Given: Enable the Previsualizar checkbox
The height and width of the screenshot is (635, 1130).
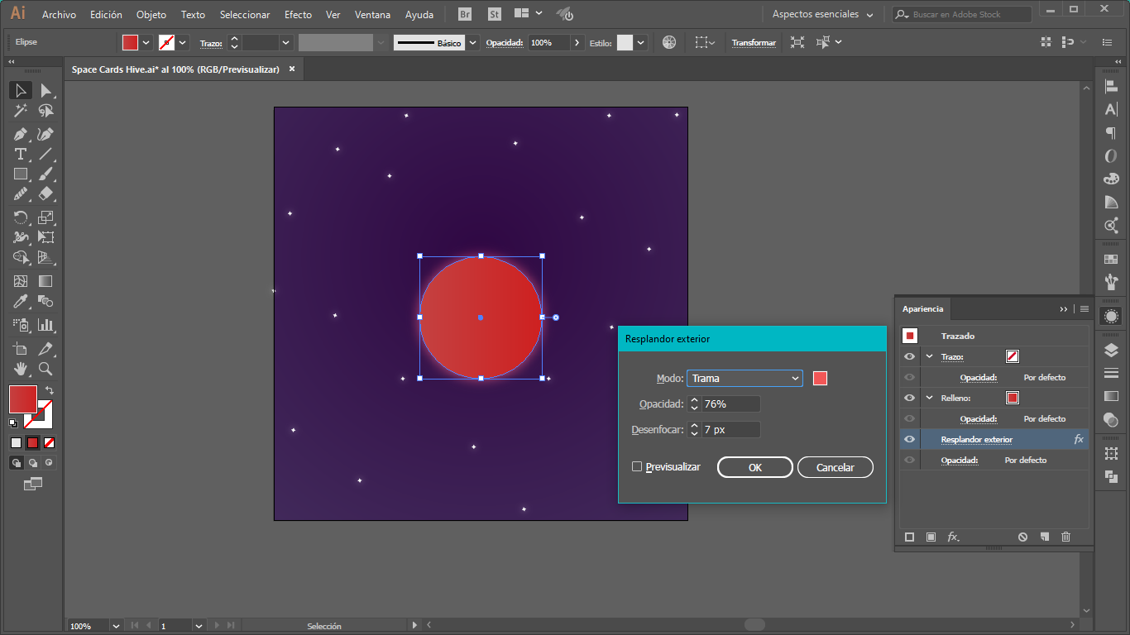Looking at the screenshot, I should pyautogui.click(x=637, y=467).
